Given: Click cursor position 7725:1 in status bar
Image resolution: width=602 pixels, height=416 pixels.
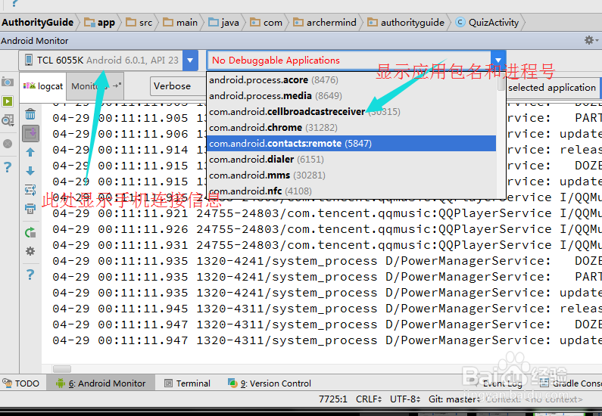Looking at the screenshot, I should 333,399.
